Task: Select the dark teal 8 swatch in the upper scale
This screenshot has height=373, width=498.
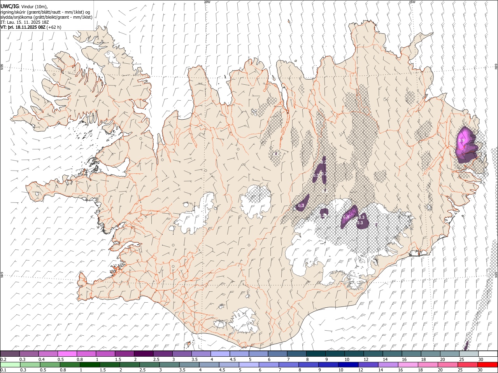Action: [x=316, y=354]
